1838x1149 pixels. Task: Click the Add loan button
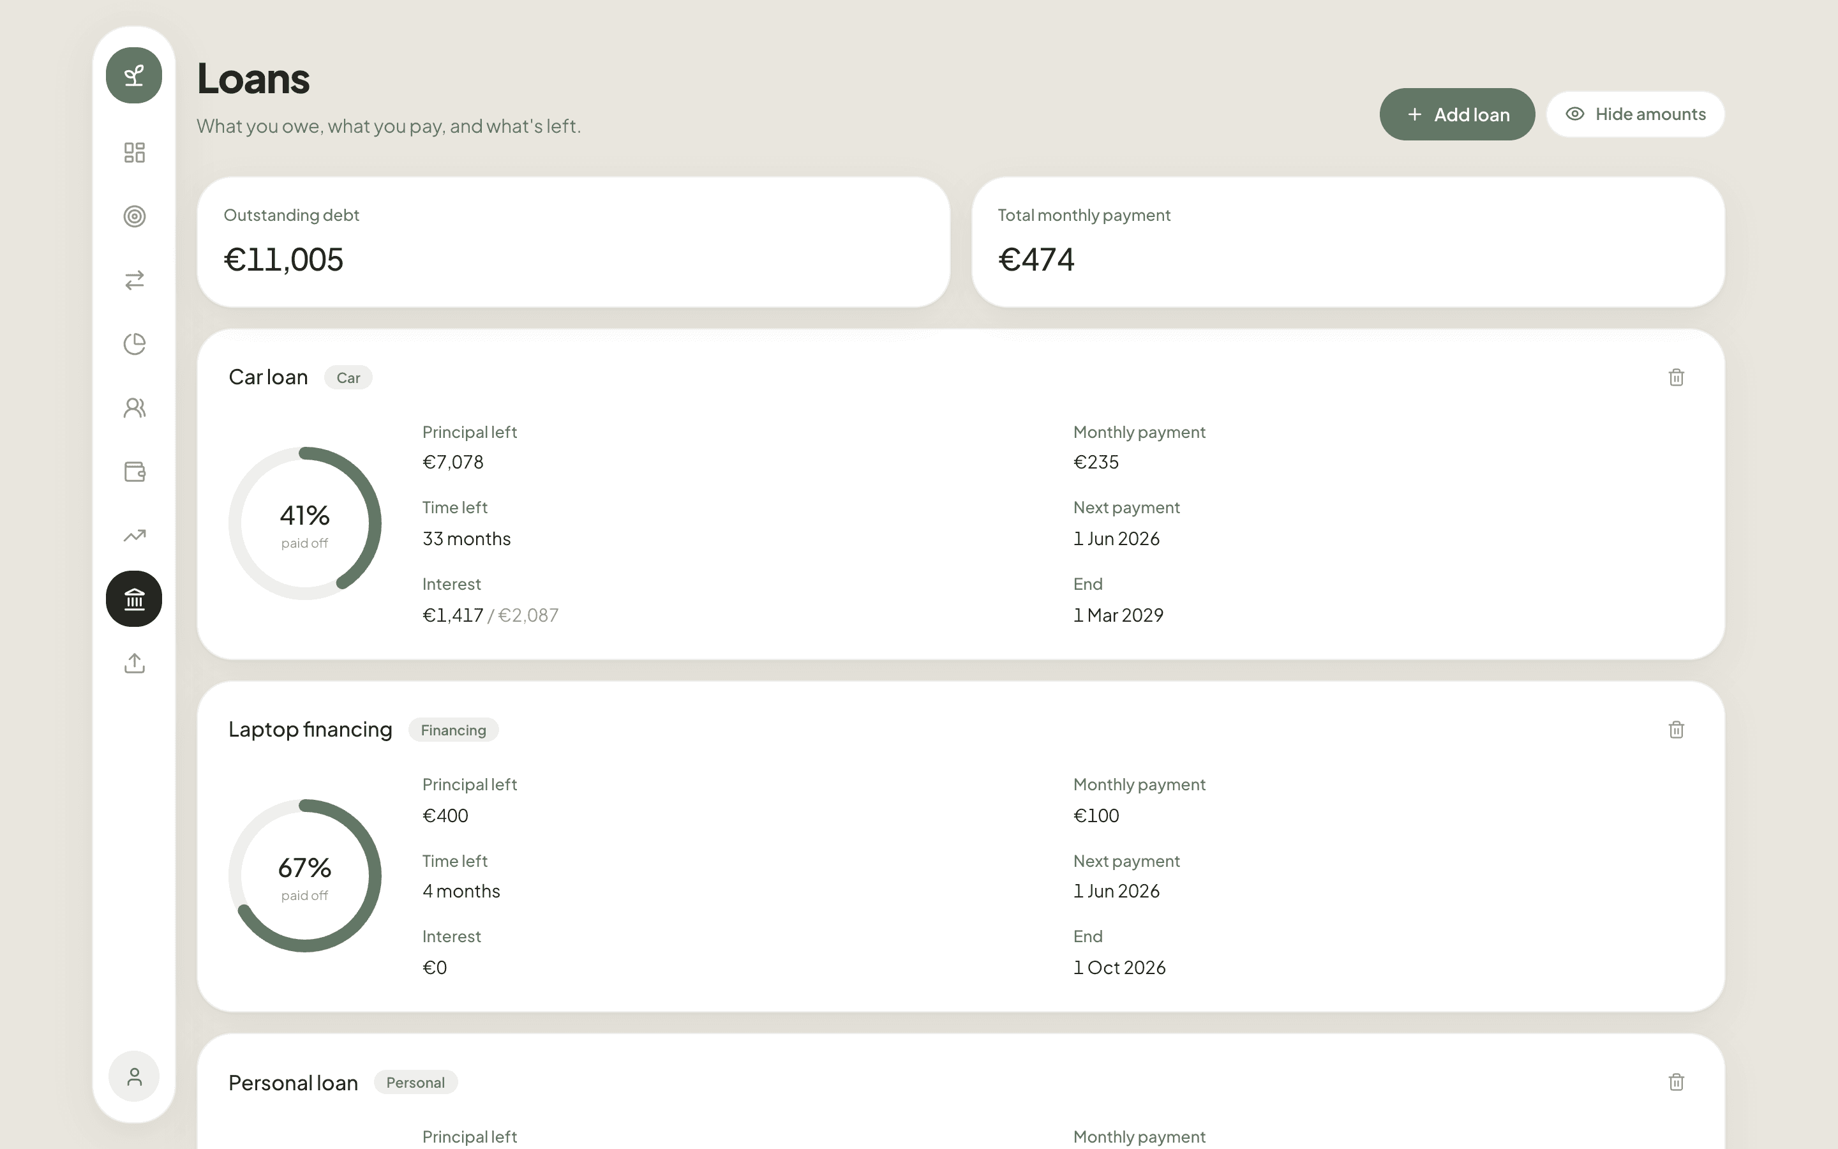[x=1457, y=115]
